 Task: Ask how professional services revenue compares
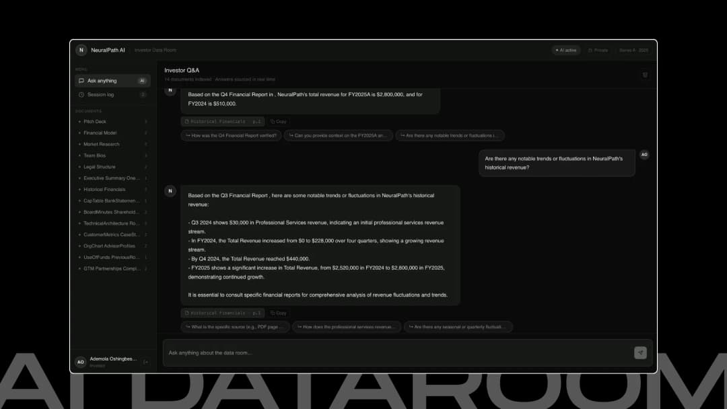pos(347,326)
